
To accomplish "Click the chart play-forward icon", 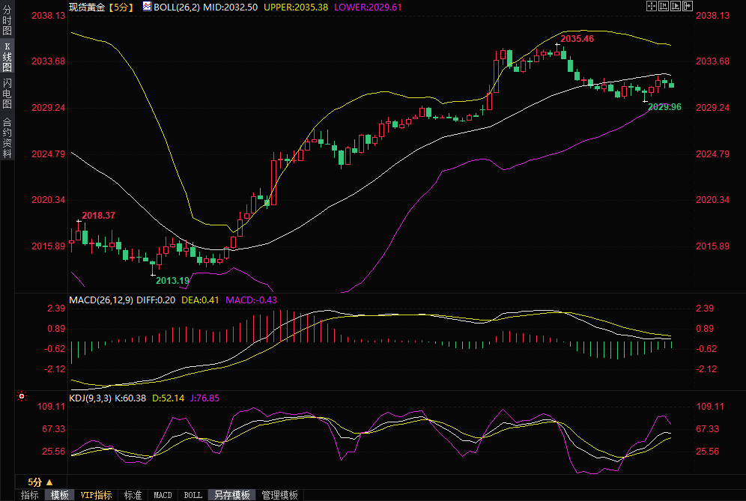I will (675, 6).
